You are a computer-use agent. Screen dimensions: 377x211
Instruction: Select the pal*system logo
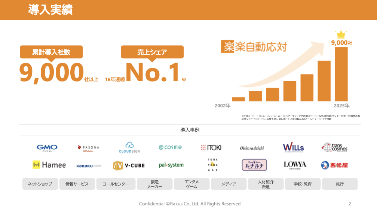click(x=171, y=165)
